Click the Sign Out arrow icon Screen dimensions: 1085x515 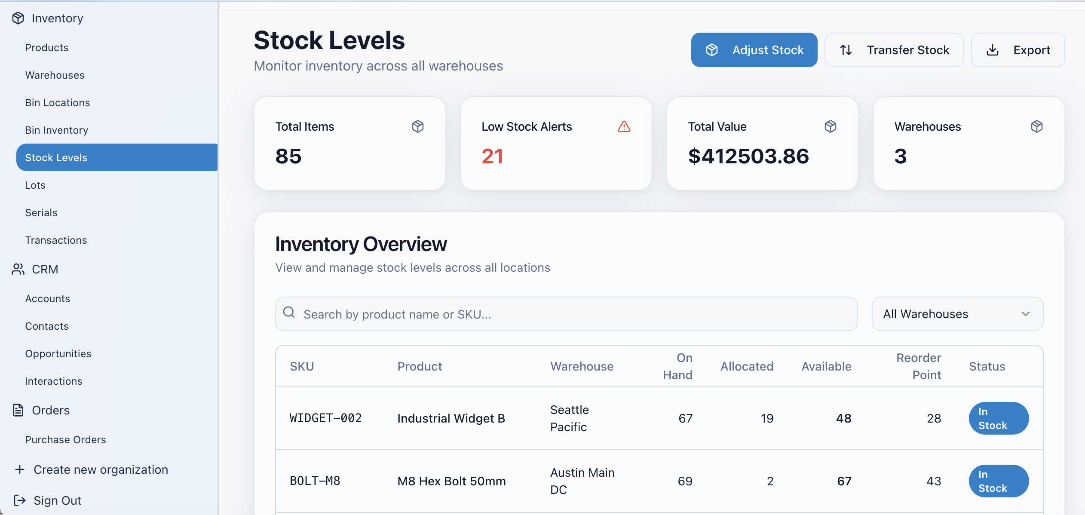[20, 500]
